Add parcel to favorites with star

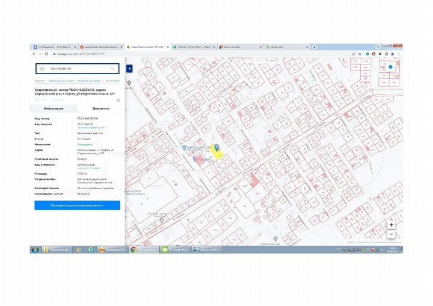(118, 99)
